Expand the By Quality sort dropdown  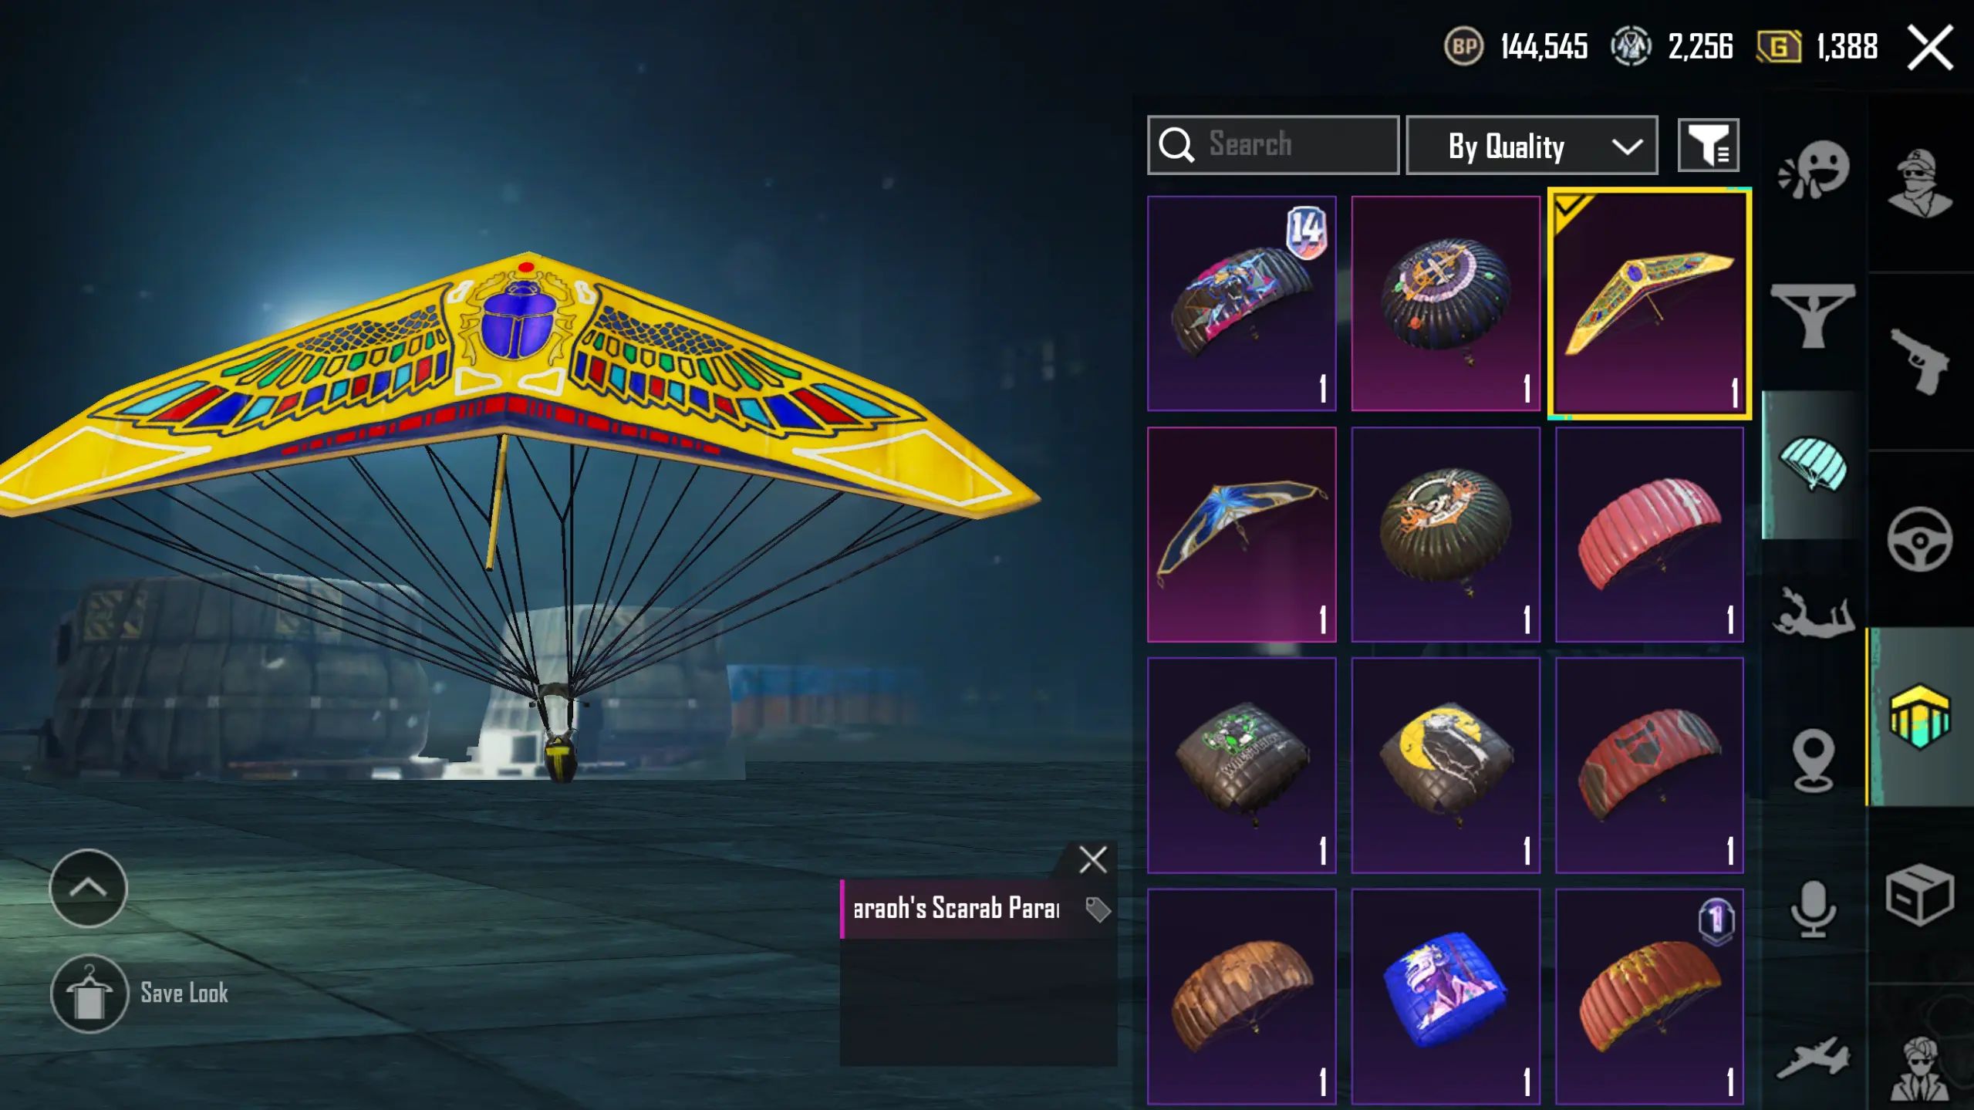coord(1532,145)
